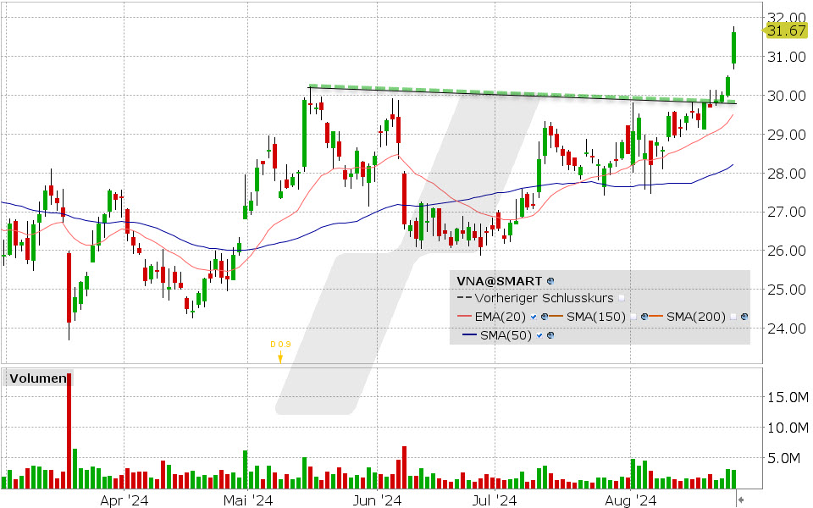This screenshot has width=813, height=508.
Task: Click the Vorheriger Schlusskurs legend text
Action: (x=544, y=299)
